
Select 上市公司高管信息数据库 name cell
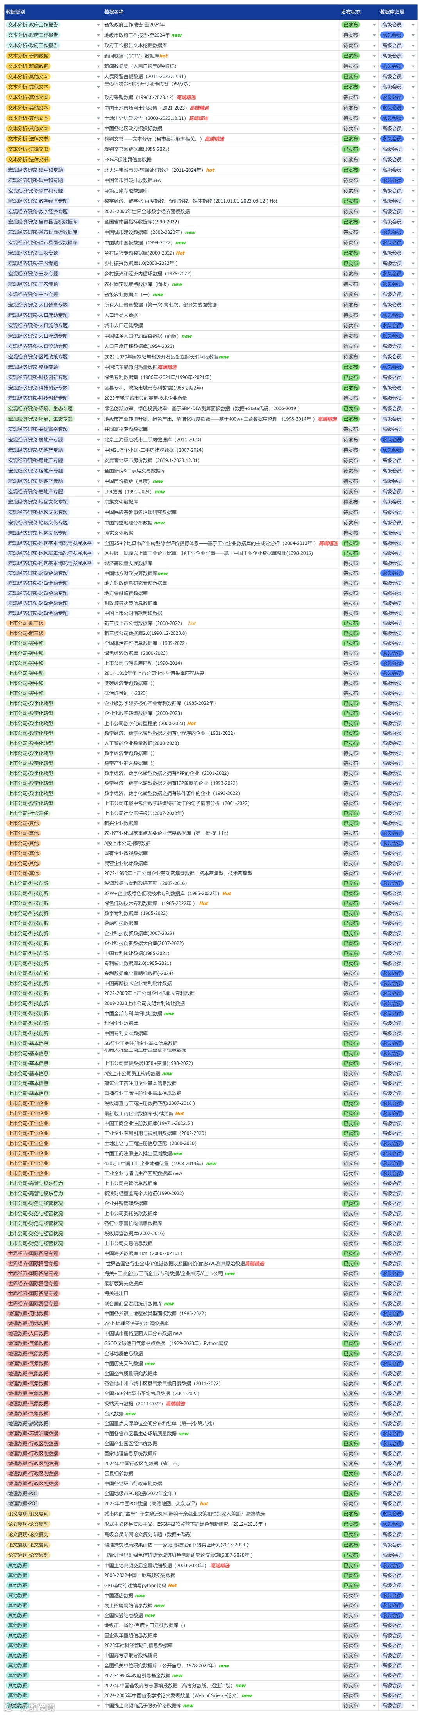tap(221, 1183)
